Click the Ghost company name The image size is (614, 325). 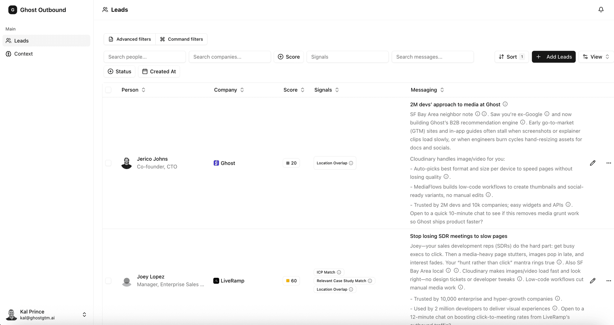point(228,163)
